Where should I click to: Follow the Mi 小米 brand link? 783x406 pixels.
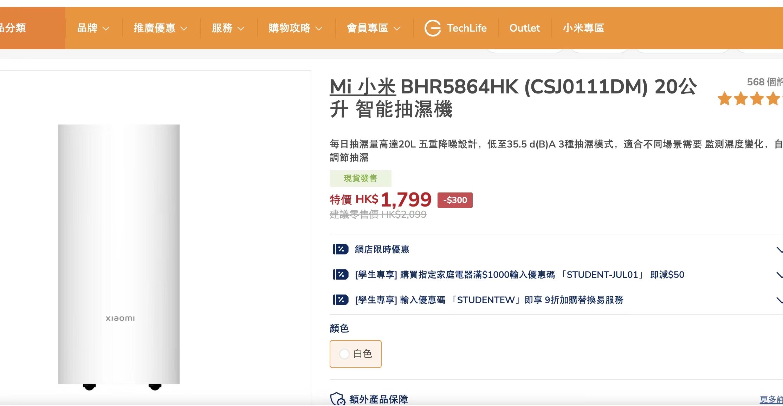point(363,86)
